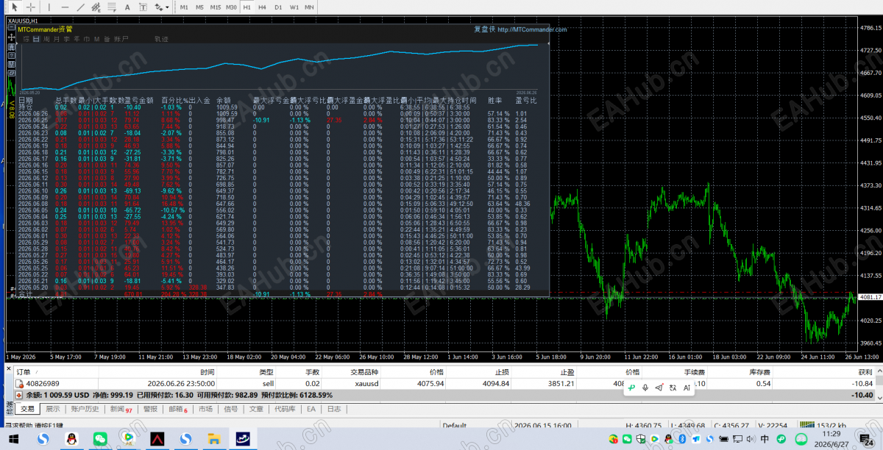Select order 40826989 row
883x450 pixels.
pos(441,384)
